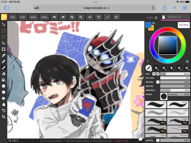
Task: Choose the softer brush preset
Action: point(178,113)
